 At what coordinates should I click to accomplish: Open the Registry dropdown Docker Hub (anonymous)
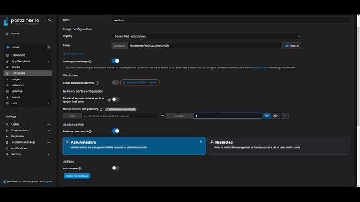(206, 36)
